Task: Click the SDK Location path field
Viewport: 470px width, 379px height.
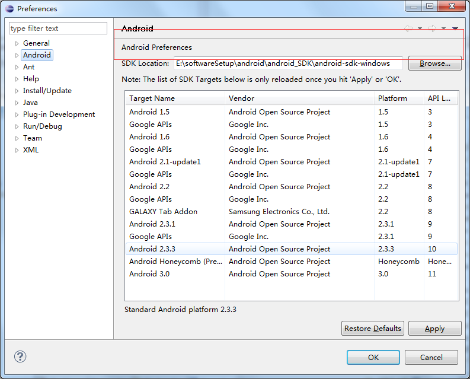Action: click(x=288, y=63)
